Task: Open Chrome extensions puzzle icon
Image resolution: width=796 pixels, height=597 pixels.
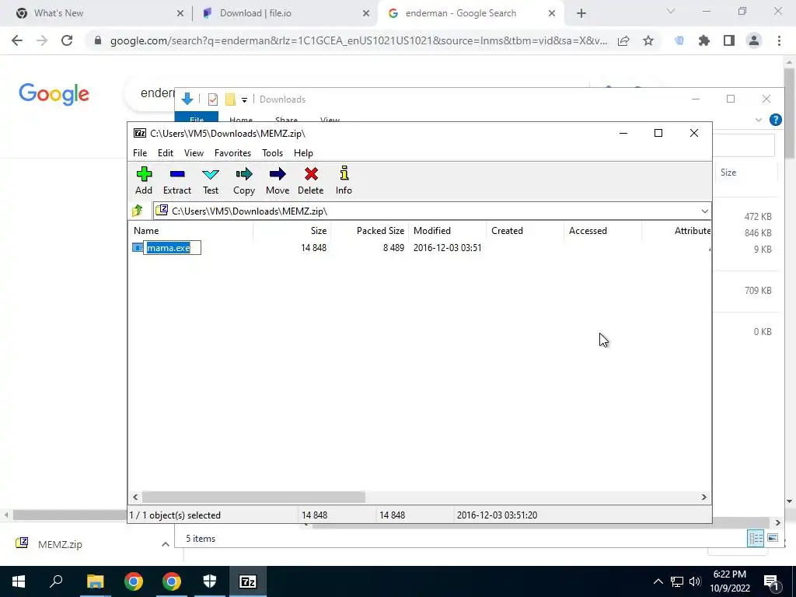Action: (704, 40)
